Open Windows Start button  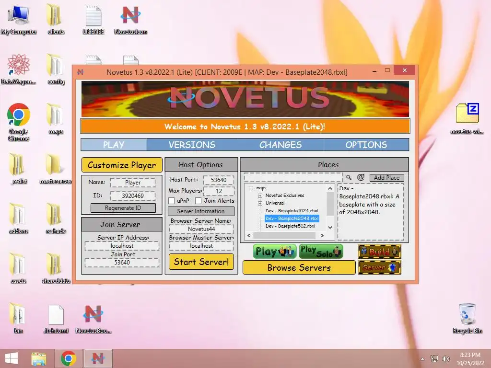tap(12, 358)
